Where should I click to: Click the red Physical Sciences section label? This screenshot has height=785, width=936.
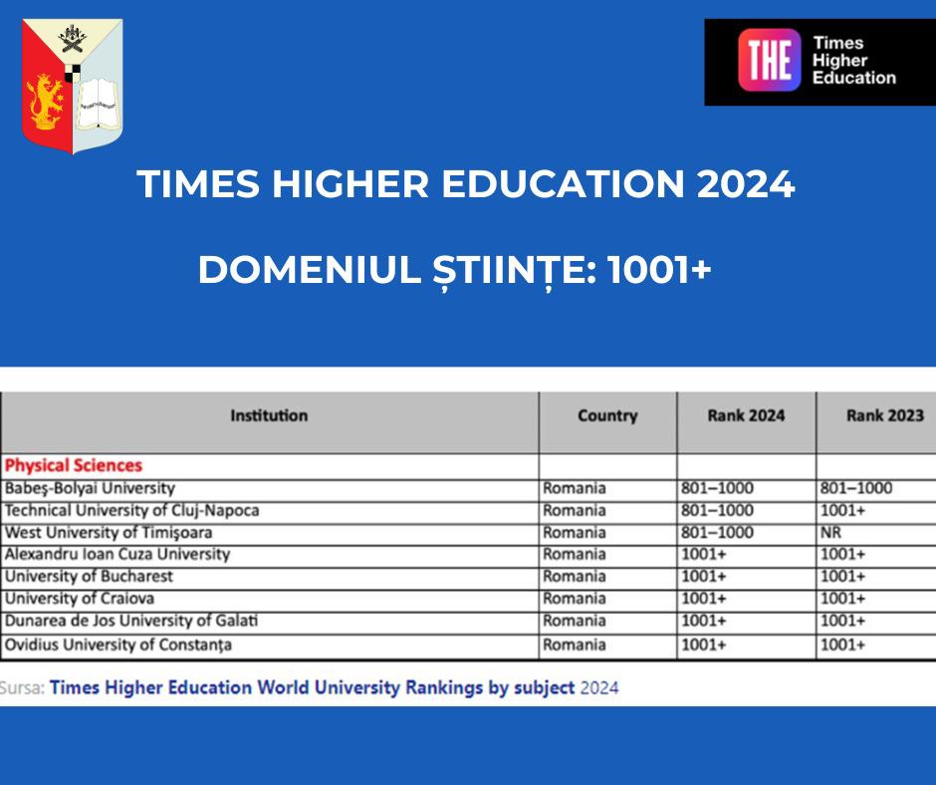point(74,465)
